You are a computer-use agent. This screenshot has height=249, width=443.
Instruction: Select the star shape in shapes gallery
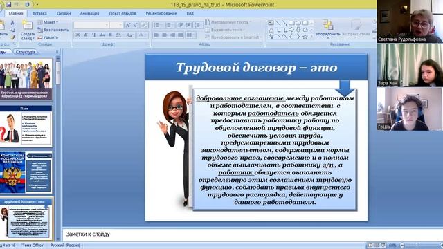pyautogui.click(x=305, y=37)
